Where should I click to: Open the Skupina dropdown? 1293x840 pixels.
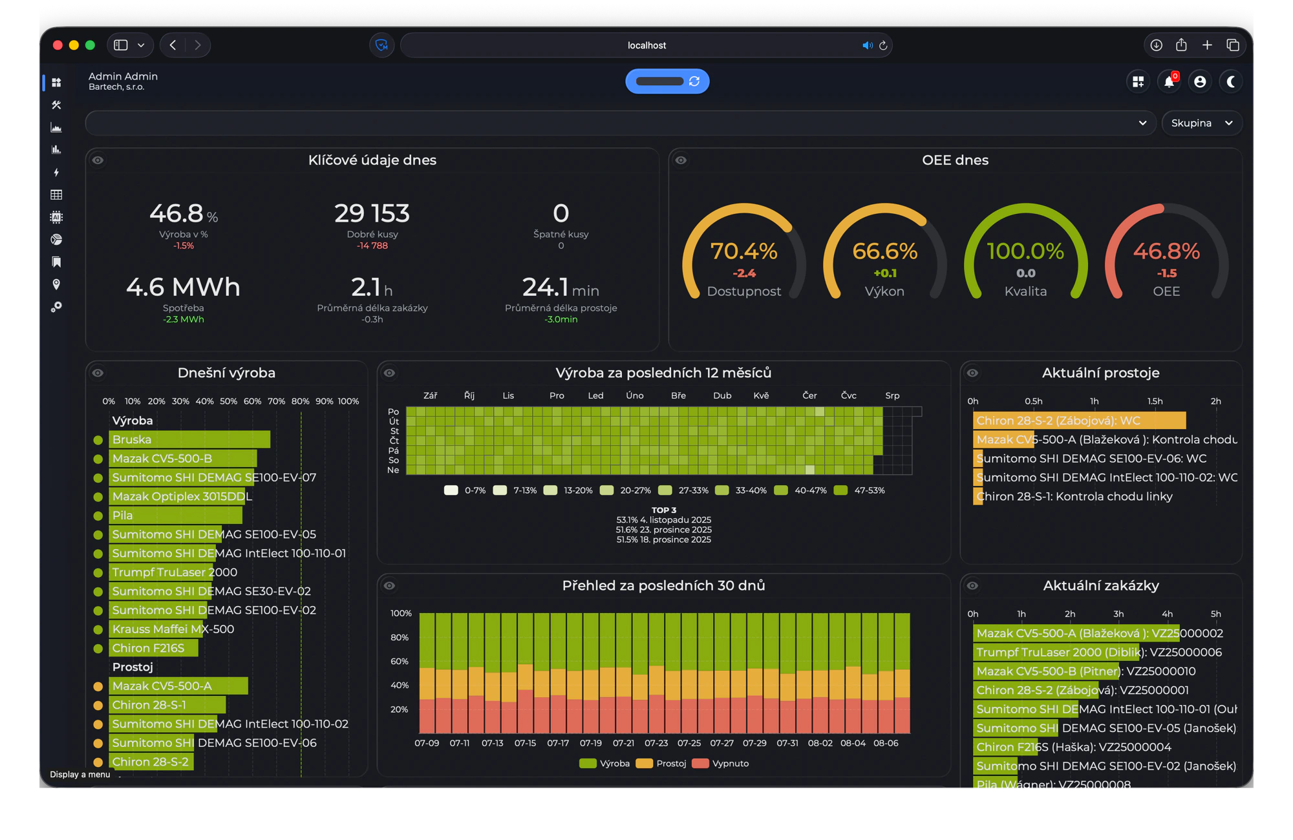click(1202, 123)
